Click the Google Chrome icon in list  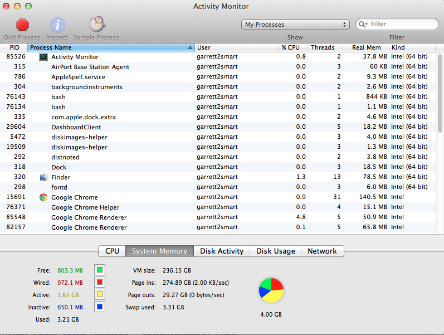click(x=43, y=197)
